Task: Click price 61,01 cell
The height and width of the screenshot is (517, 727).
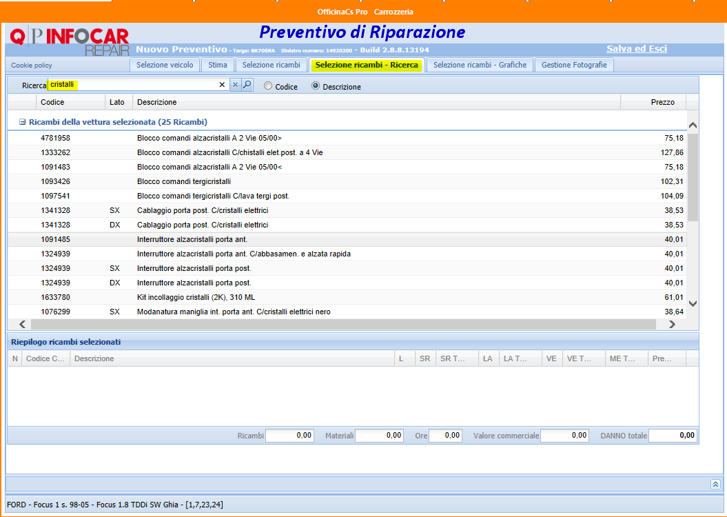Action: click(x=674, y=297)
